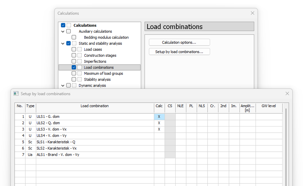
Task: Enable Stability analysis first checkbox
Action: [74, 79]
